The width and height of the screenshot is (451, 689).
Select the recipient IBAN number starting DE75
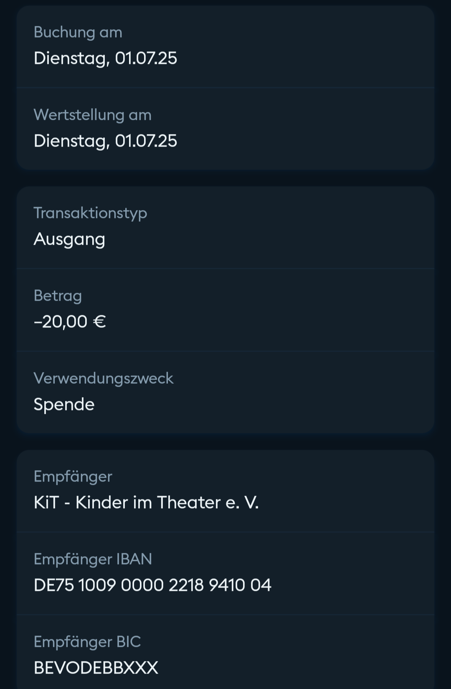152,585
